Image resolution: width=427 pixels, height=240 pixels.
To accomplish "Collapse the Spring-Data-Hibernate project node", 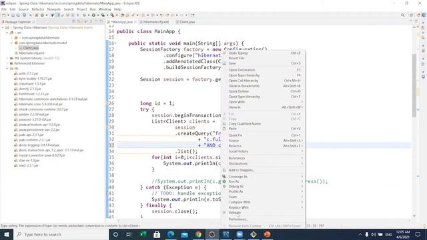I will pos(3,27).
